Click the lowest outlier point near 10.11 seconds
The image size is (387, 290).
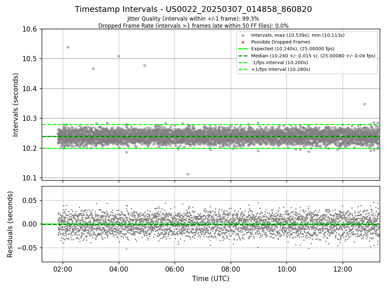(188, 174)
